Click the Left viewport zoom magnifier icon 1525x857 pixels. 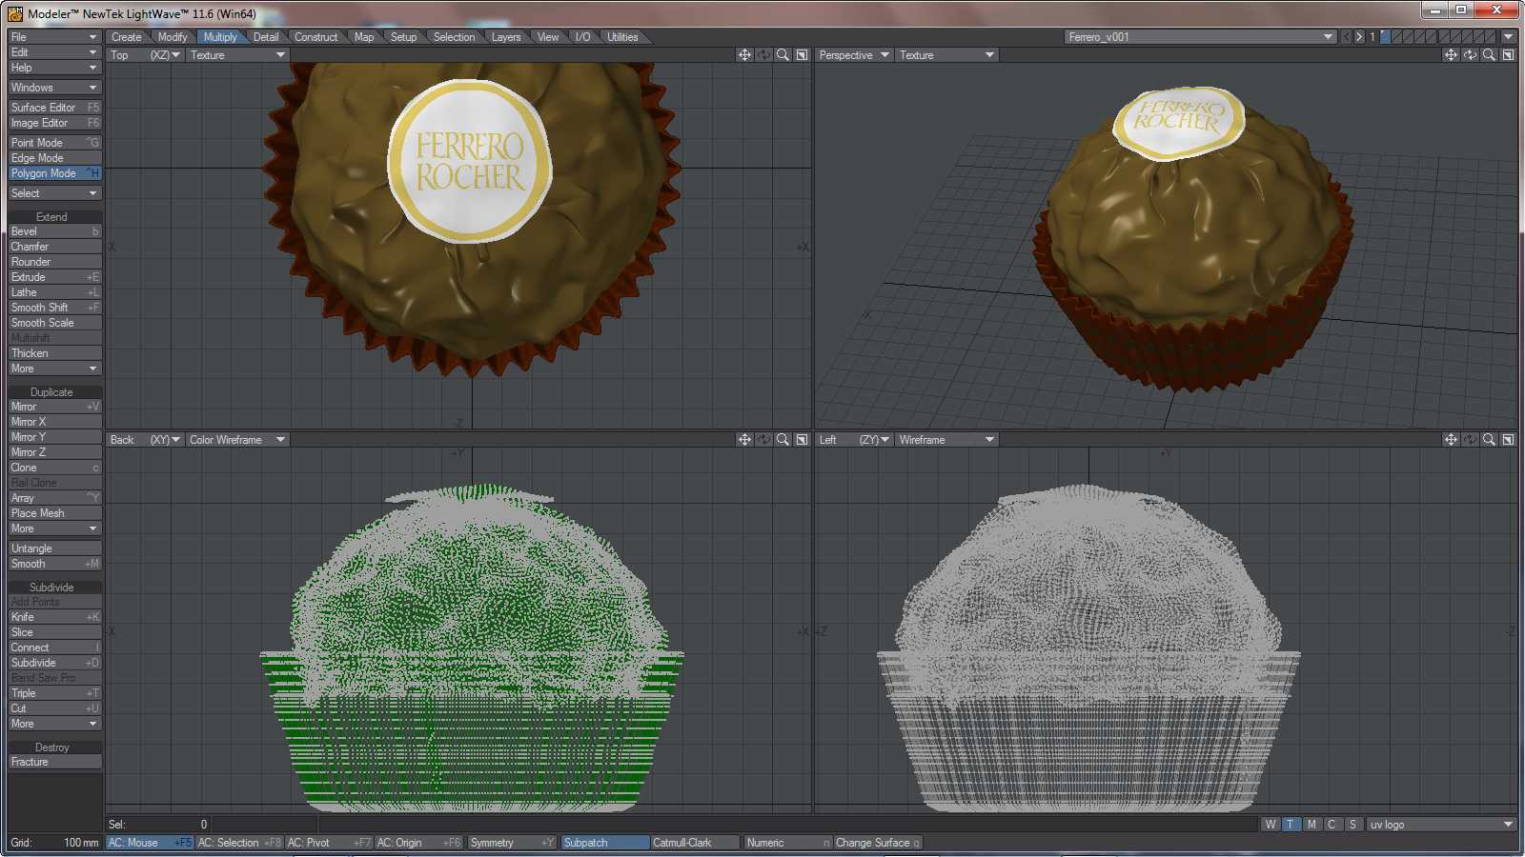1489,440
